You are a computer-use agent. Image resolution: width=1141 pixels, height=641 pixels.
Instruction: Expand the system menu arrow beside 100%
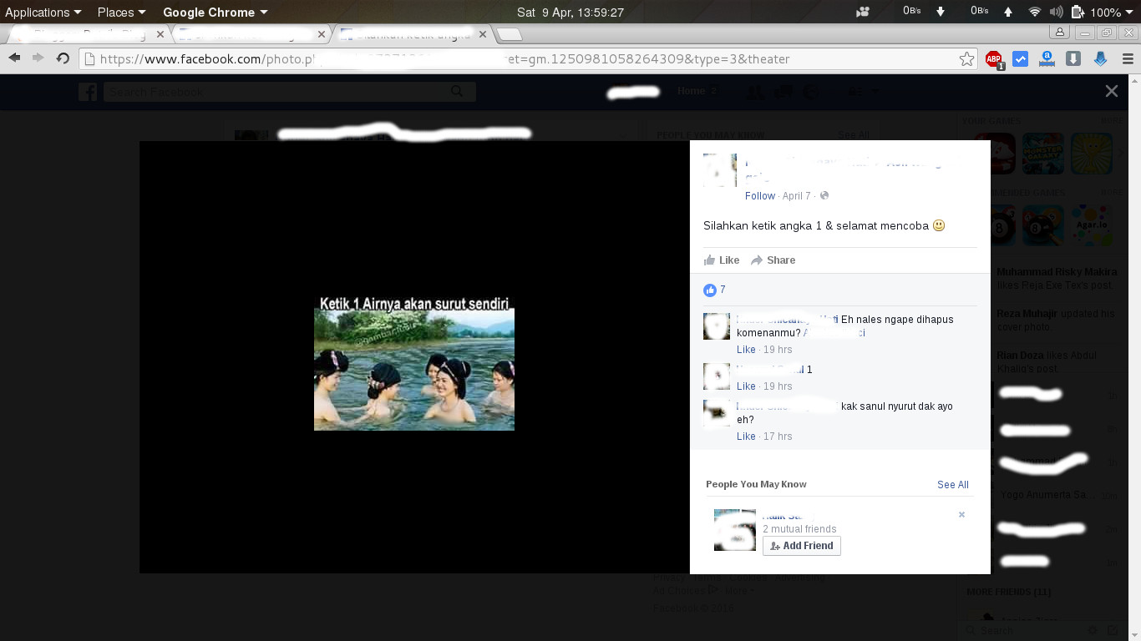pyautogui.click(x=1131, y=12)
